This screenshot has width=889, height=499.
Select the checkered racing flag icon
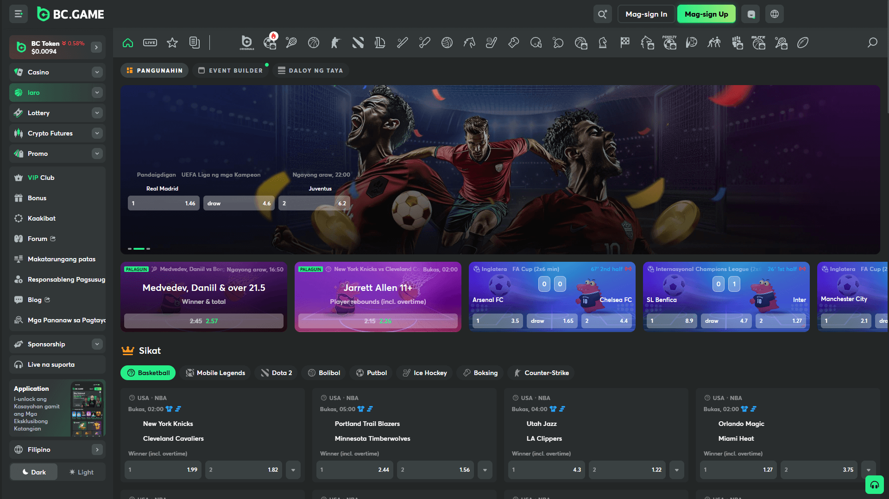(625, 43)
